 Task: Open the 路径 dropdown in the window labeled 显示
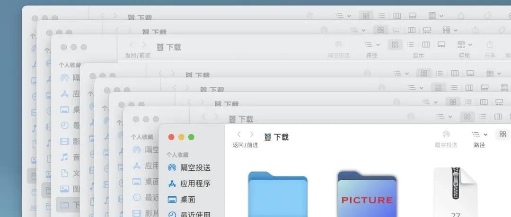coord(372,44)
